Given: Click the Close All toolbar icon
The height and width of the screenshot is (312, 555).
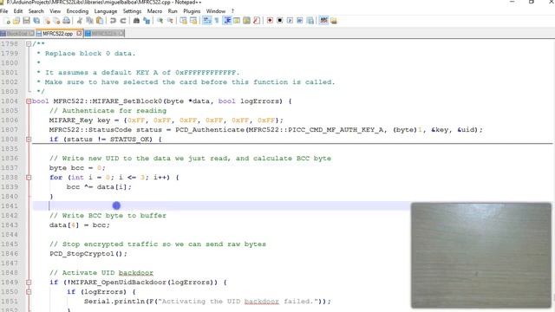Looking at the screenshot, I should [56, 21].
